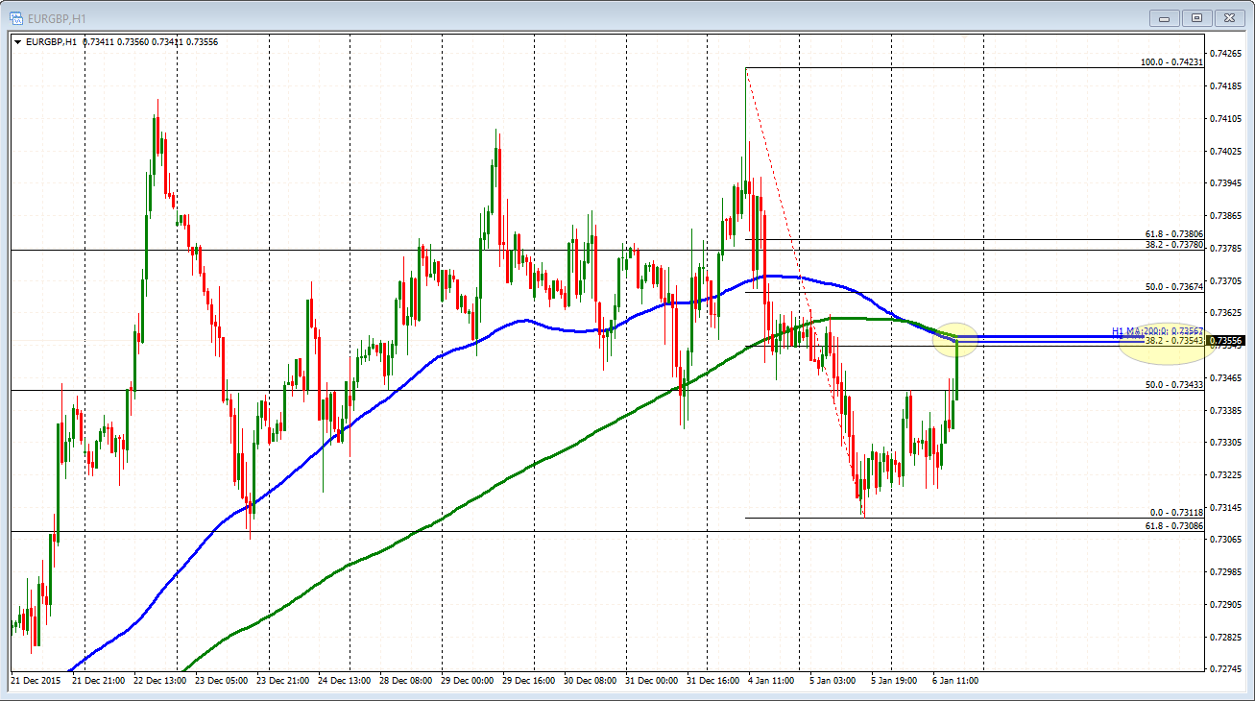Click the 29 Dec 00:00 time axis label
Viewport: 1255px width, 701px height.
point(466,681)
